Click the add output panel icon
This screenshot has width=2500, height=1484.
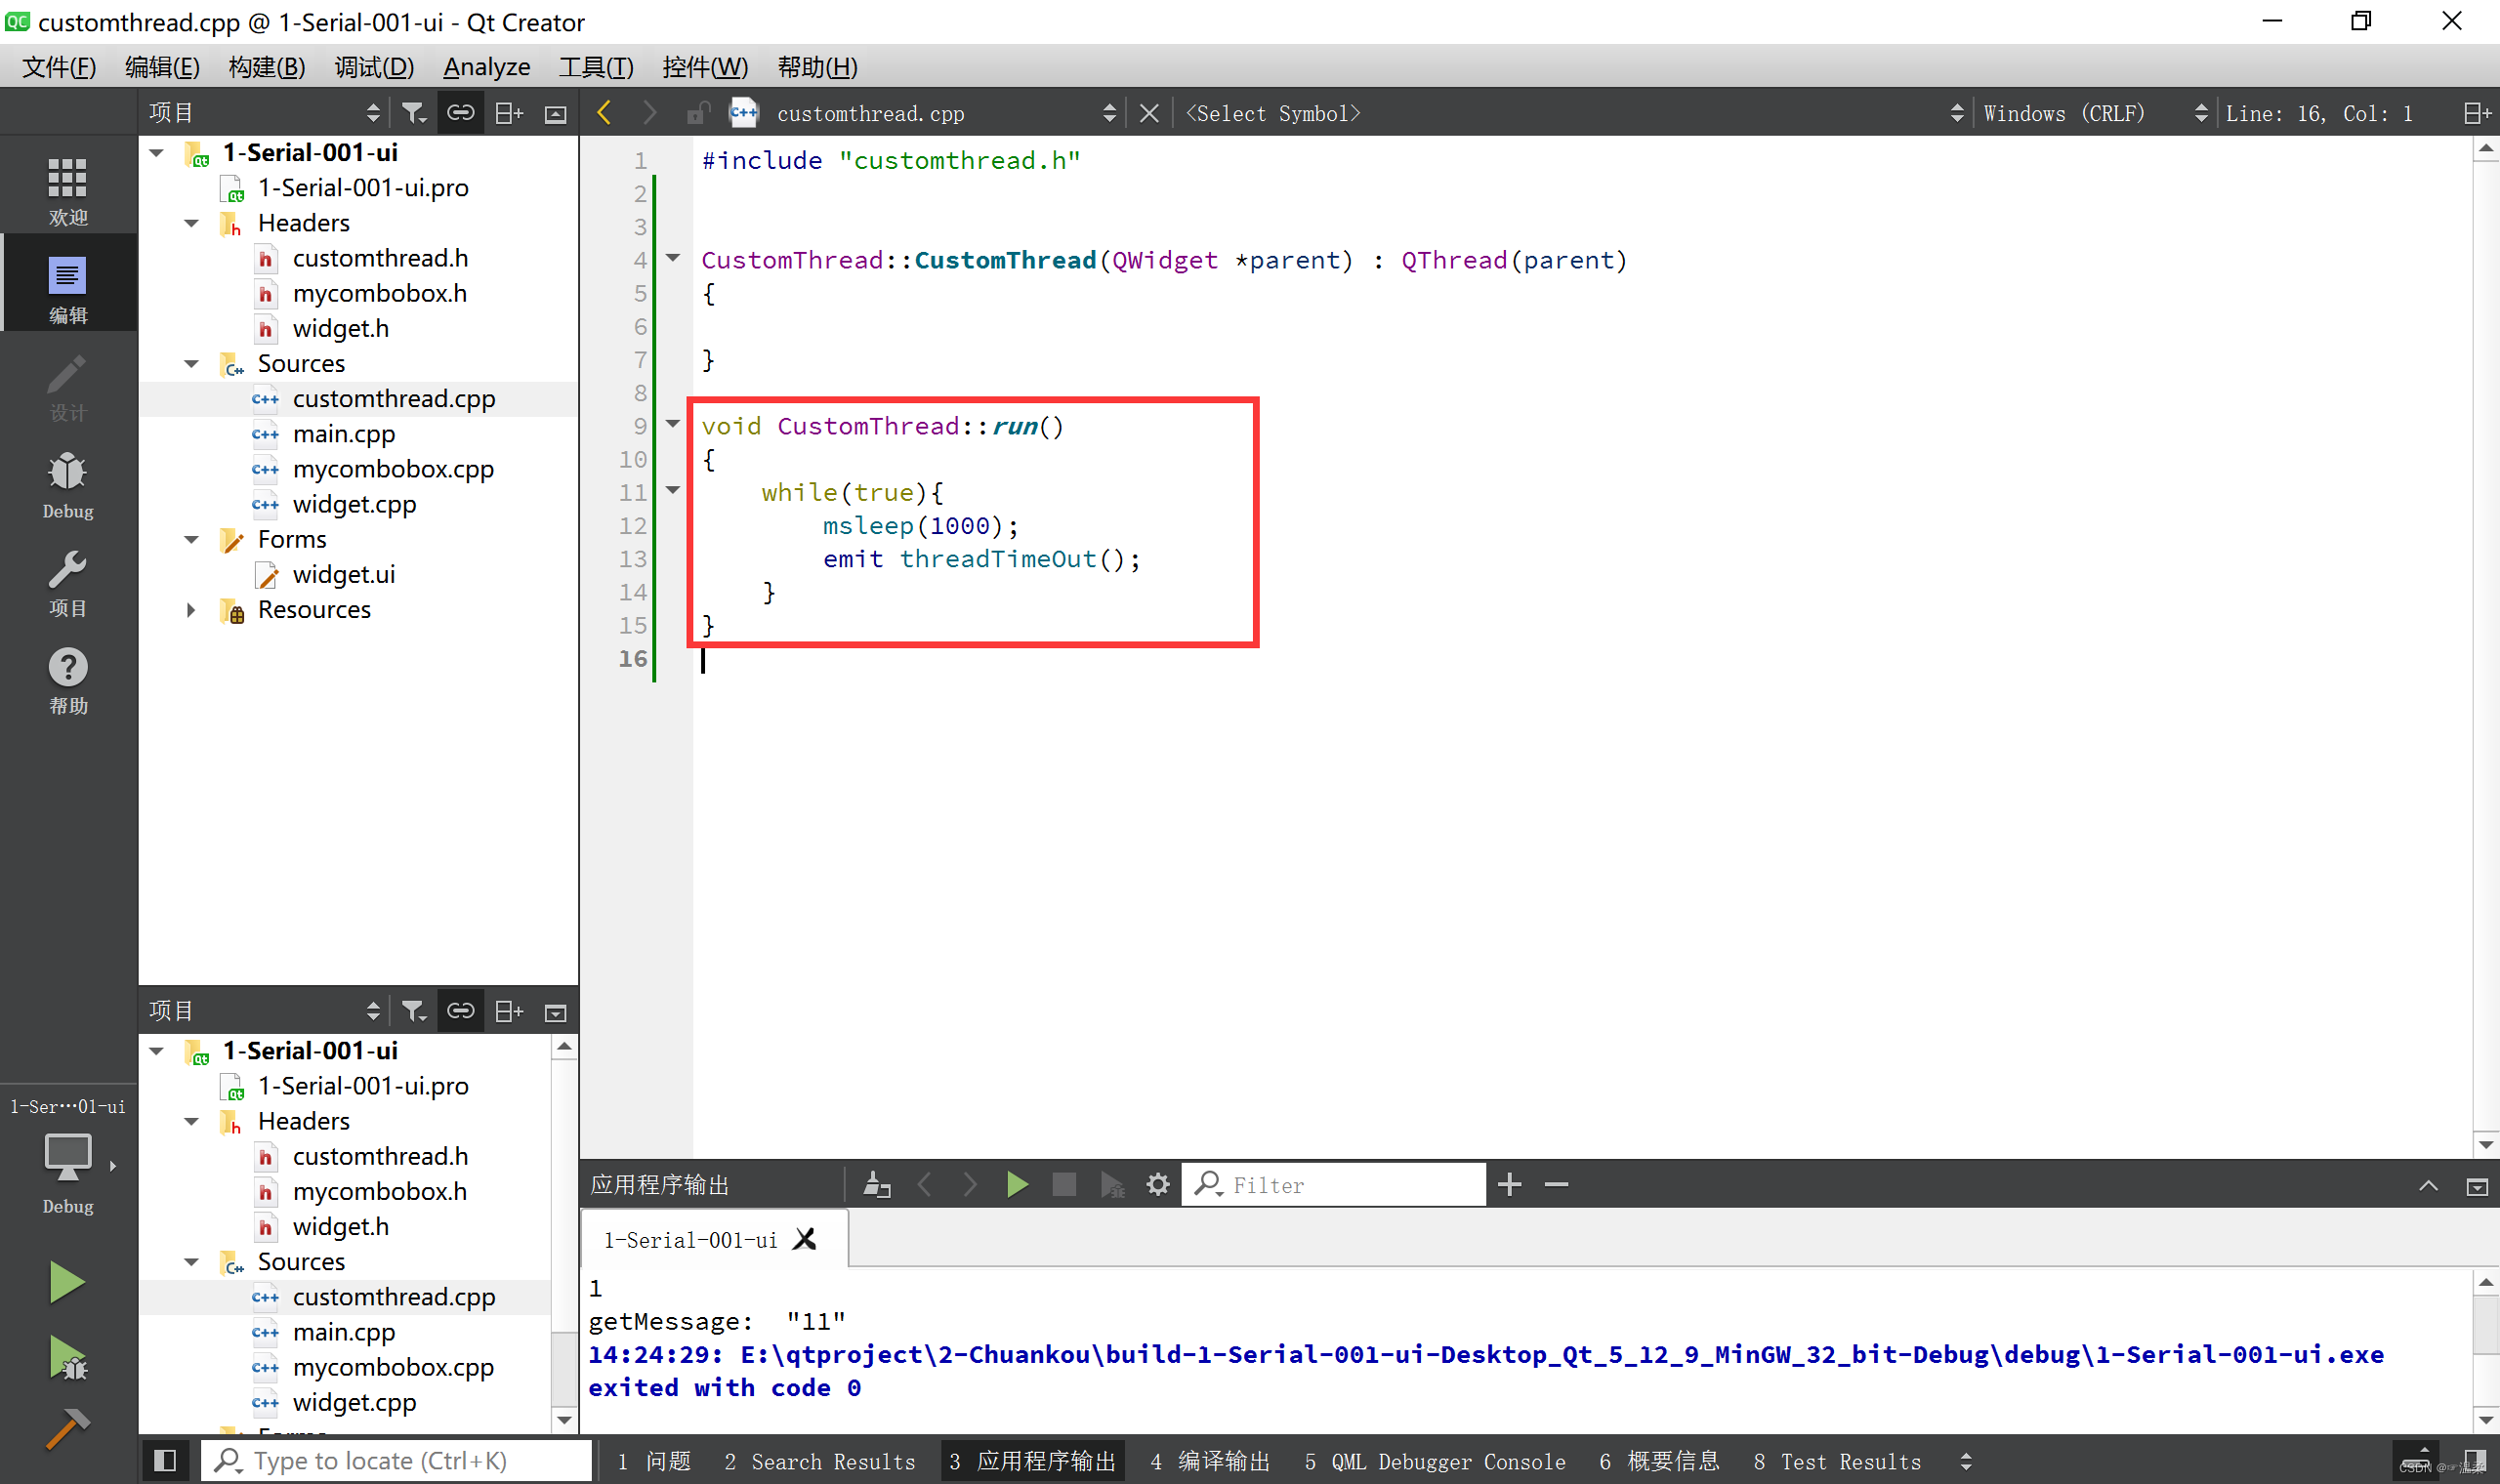tap(1511, 1183)
